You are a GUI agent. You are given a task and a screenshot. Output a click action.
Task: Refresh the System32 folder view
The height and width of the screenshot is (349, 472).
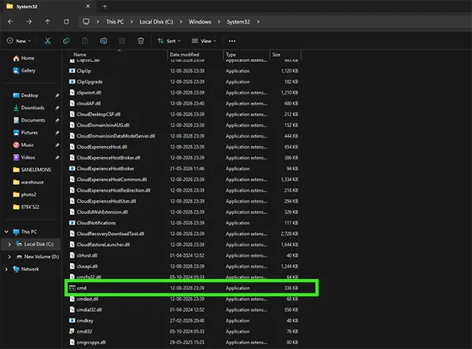(66, 22)
